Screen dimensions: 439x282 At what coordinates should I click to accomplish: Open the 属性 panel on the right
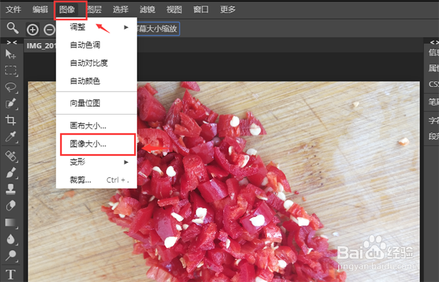[x=433, y=68]
